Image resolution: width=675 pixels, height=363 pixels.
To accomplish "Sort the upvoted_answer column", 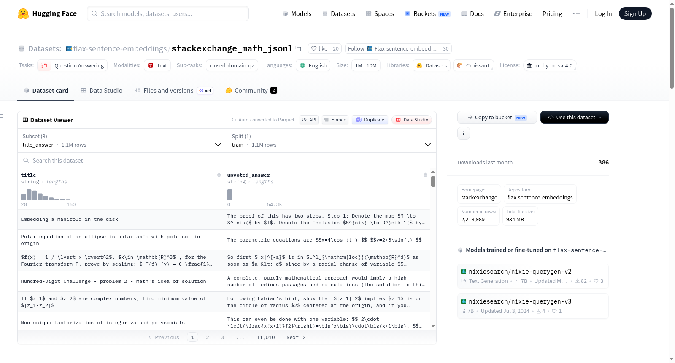I will [425, 175].
